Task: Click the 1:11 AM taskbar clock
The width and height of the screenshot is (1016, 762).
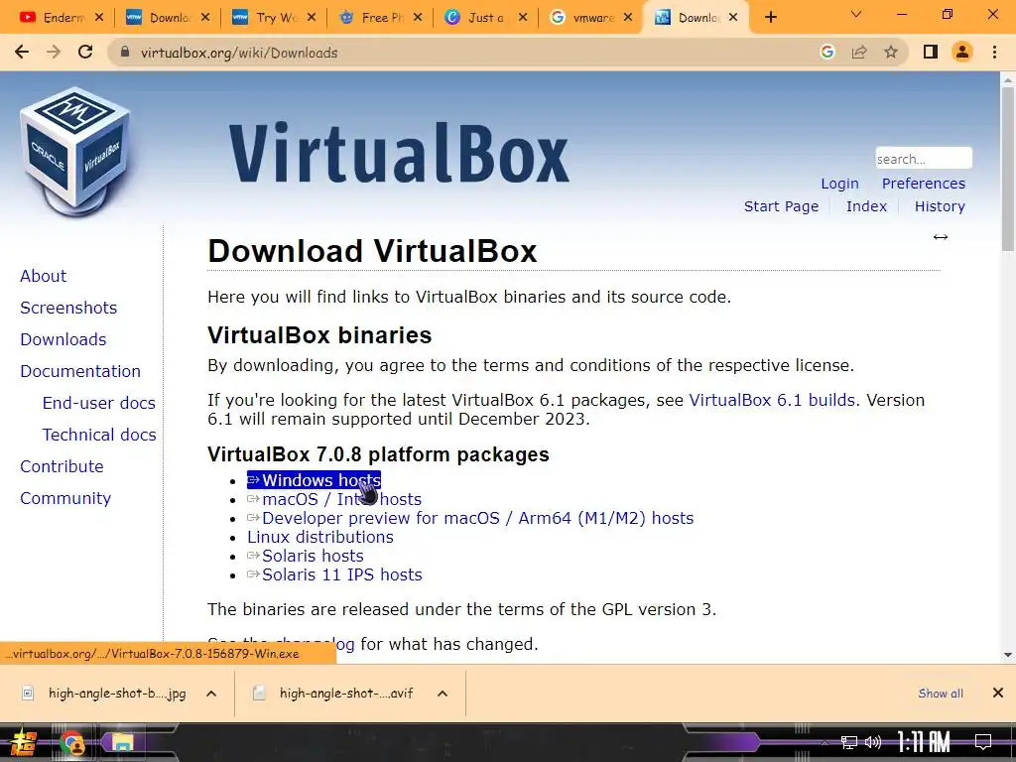Action: [x=924, y=742]
